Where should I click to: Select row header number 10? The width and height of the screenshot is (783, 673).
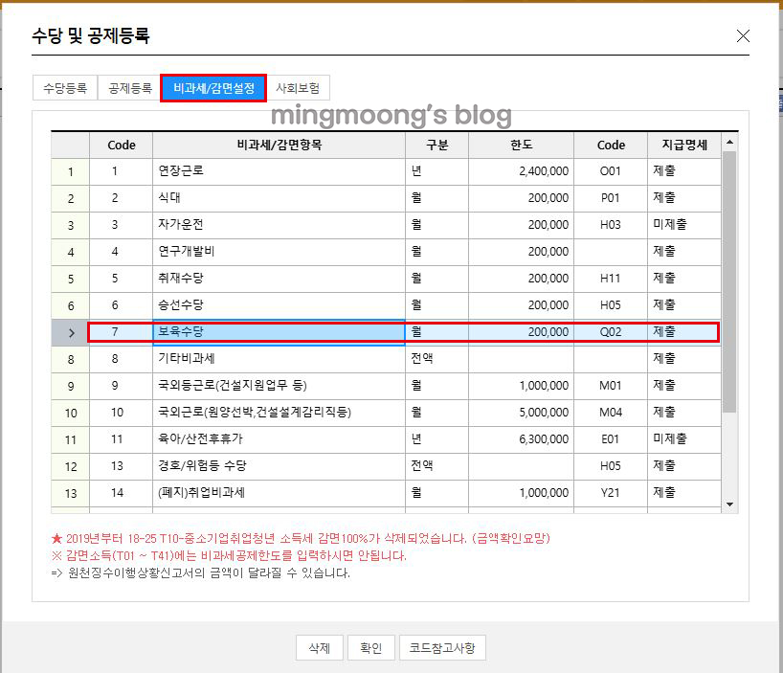click(x=71, y=413)
